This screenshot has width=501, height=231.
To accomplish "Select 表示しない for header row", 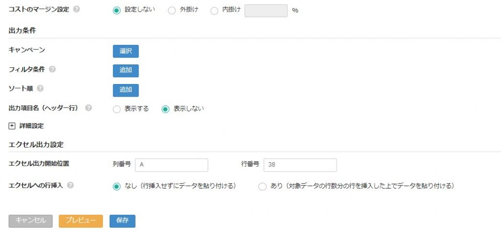I will (x=165, y=109).
